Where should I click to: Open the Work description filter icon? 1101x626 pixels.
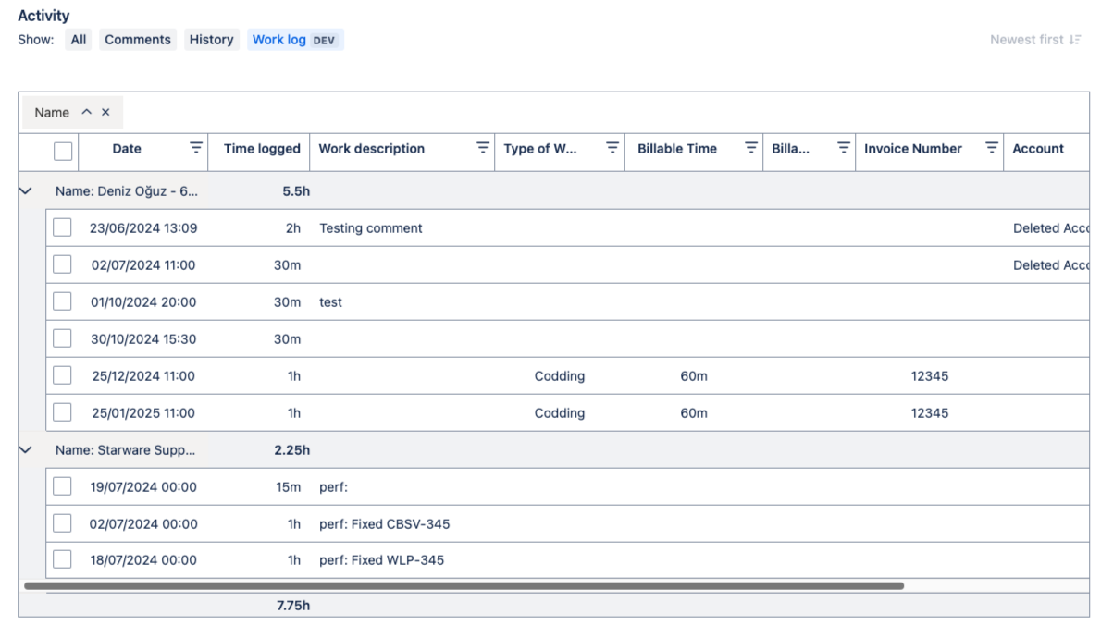pos(482,148)
